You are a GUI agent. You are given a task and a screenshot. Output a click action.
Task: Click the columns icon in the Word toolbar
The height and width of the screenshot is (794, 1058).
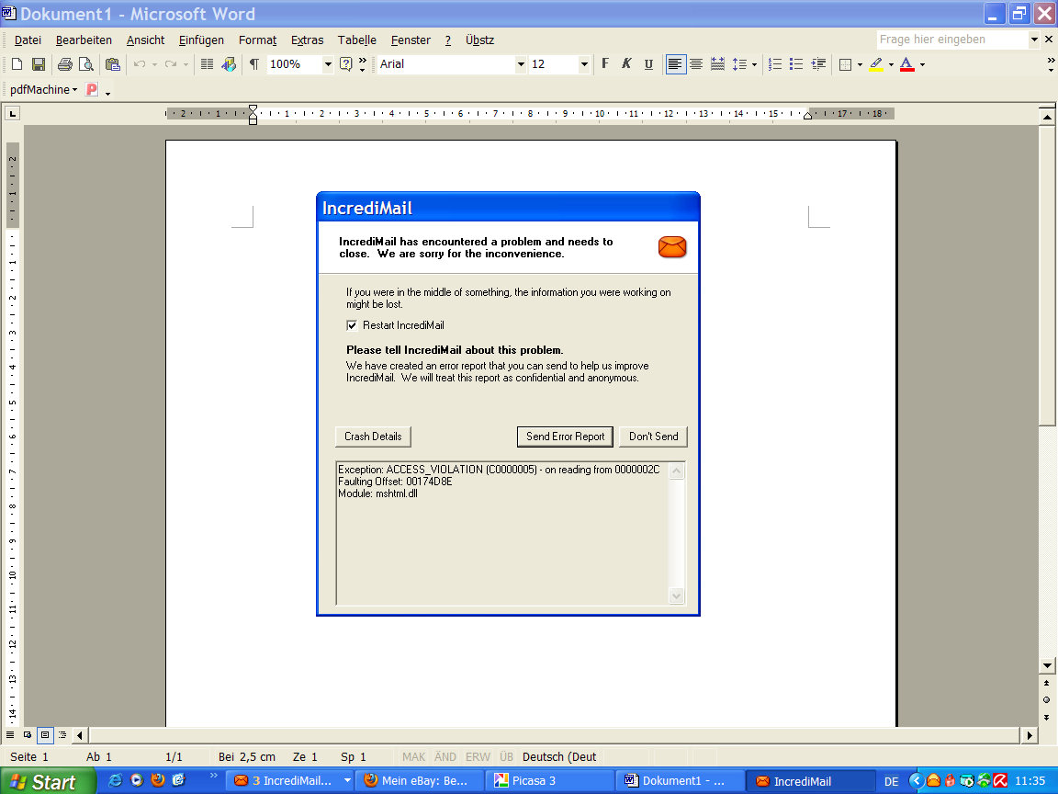[x=208, y=64]
